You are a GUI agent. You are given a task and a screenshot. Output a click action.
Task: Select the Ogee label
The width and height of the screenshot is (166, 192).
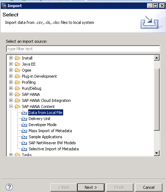pyautogui.click(x=26, y=70)
